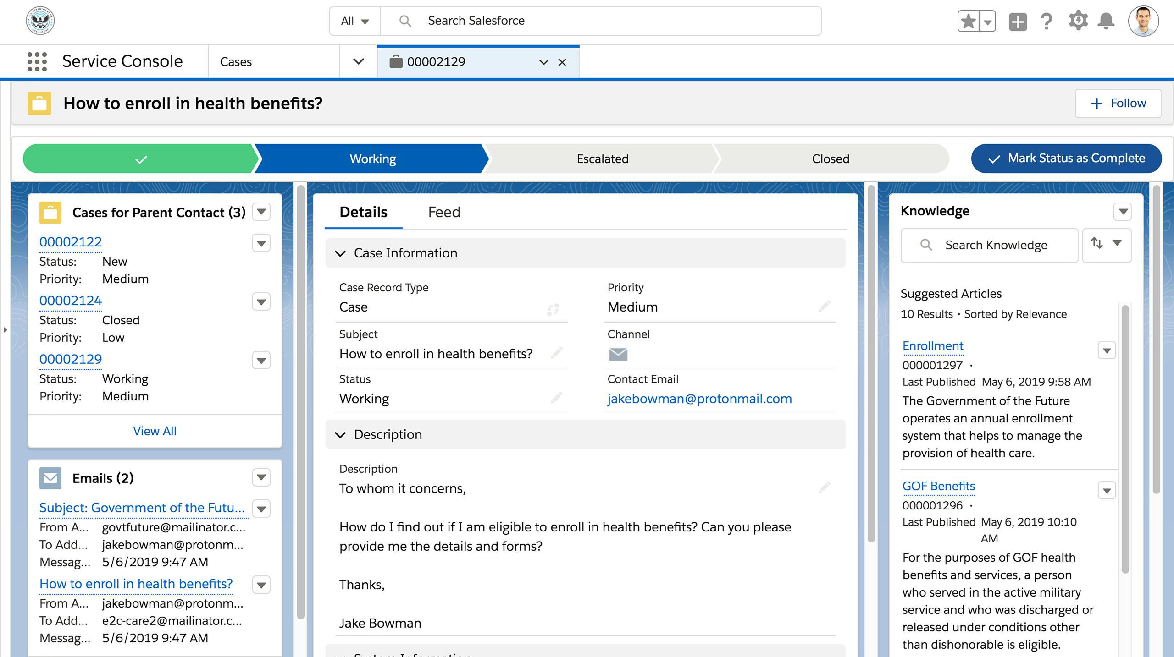Open the 00002129 tab actions chevron
Screen dimensions: 1174x657
(x=544, y=62)
